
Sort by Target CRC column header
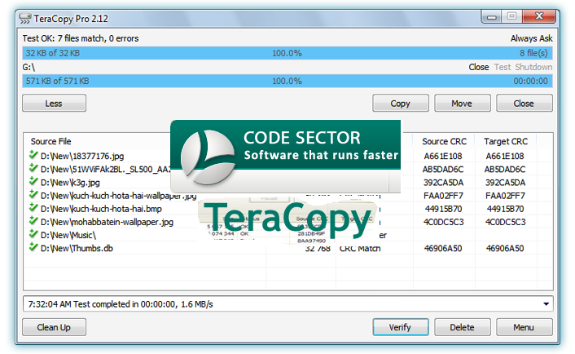[506, 141]
